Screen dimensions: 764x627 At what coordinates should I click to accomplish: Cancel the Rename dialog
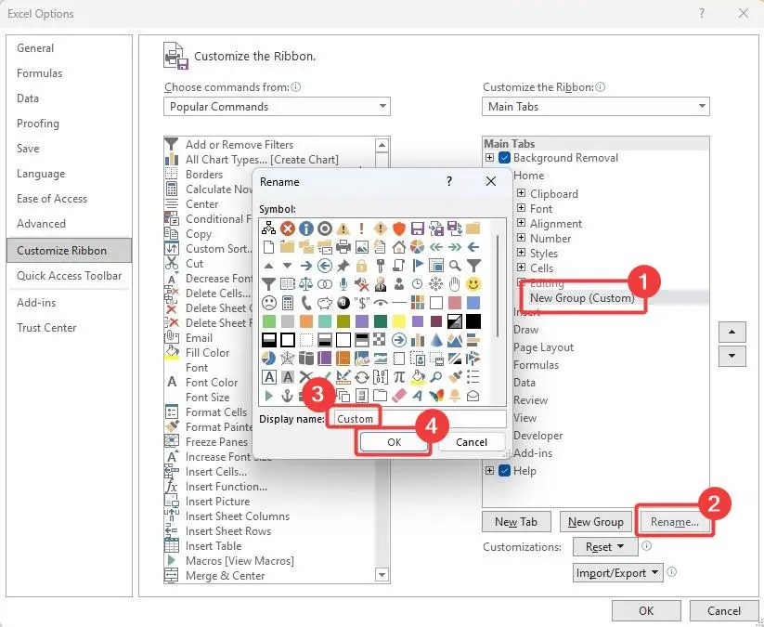tap(472, 442)
